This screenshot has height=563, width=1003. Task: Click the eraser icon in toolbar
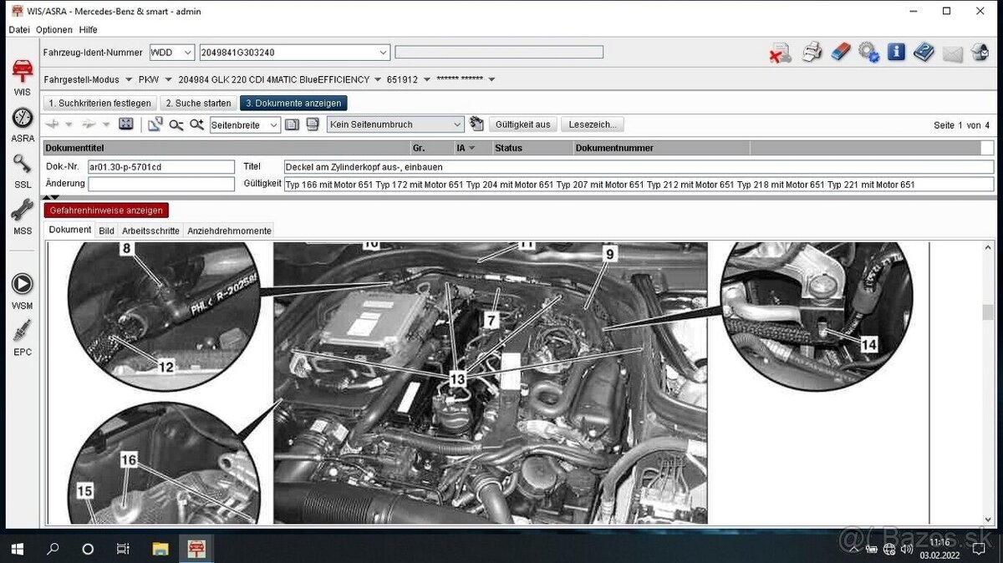(x=840, y=53)
